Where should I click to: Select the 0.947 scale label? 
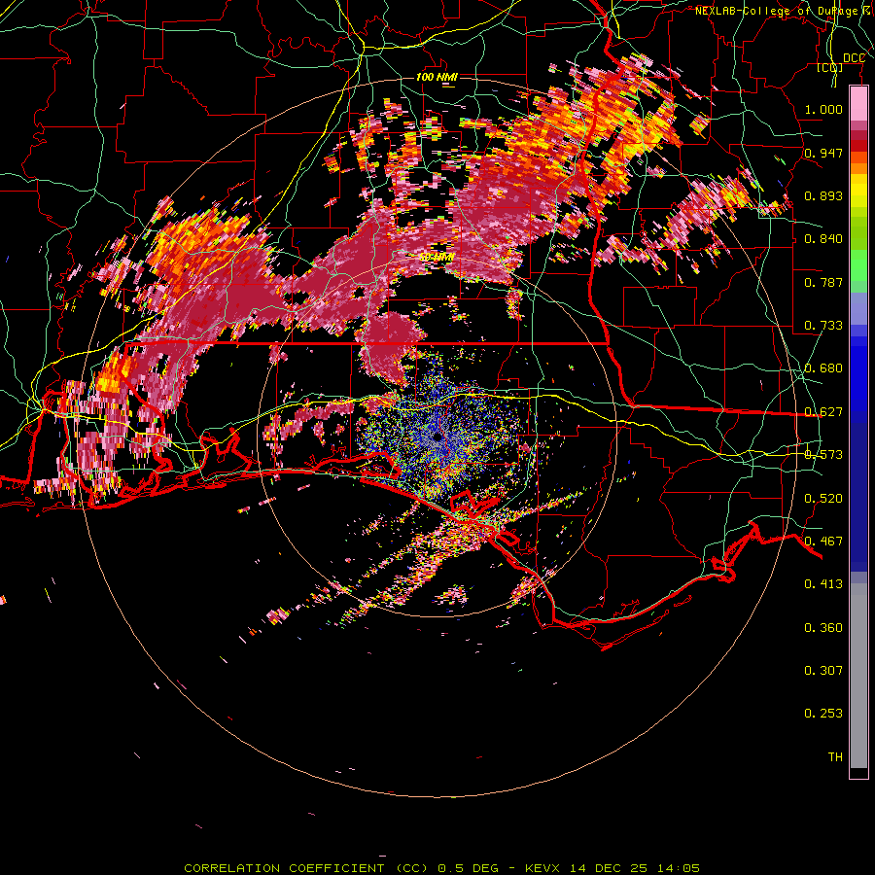(823, 153)
